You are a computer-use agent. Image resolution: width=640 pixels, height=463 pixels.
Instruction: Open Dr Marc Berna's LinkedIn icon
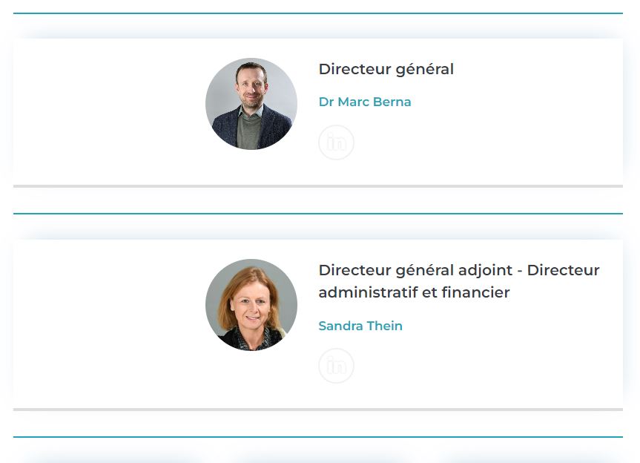[x=336, y=142]
